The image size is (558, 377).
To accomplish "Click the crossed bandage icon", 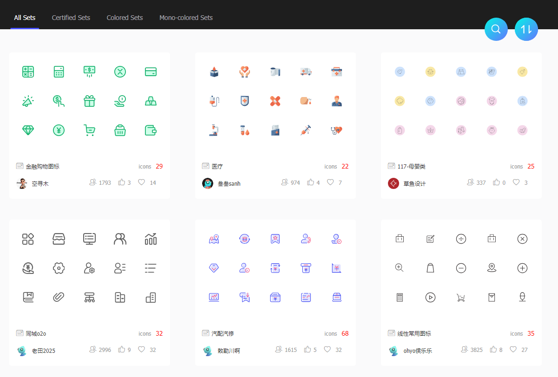I will click(x=276, y=101).
